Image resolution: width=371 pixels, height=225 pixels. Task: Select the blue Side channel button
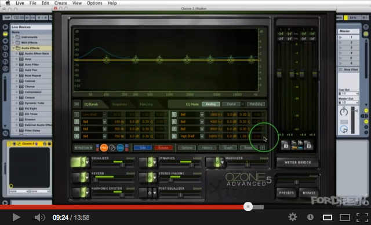(x=120, y=147)
